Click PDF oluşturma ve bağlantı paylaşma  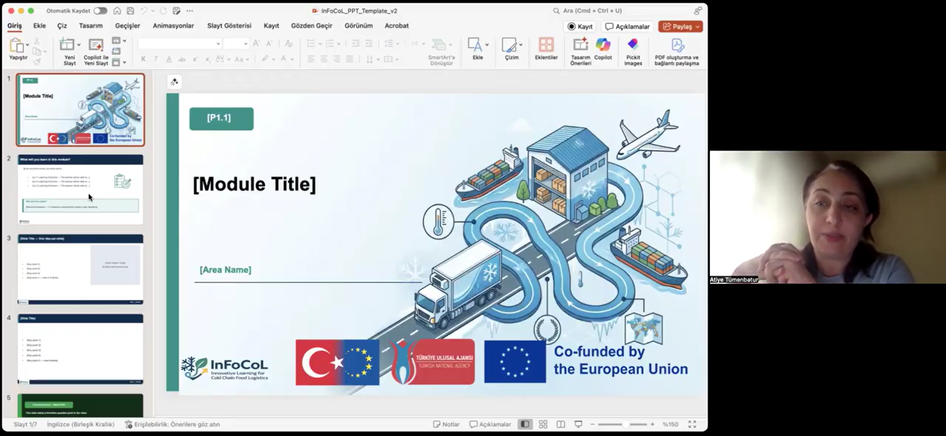(677, 51)
